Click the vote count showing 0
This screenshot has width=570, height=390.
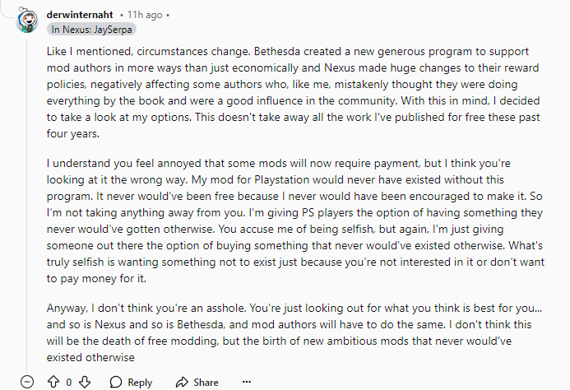[x=69, y=383]
